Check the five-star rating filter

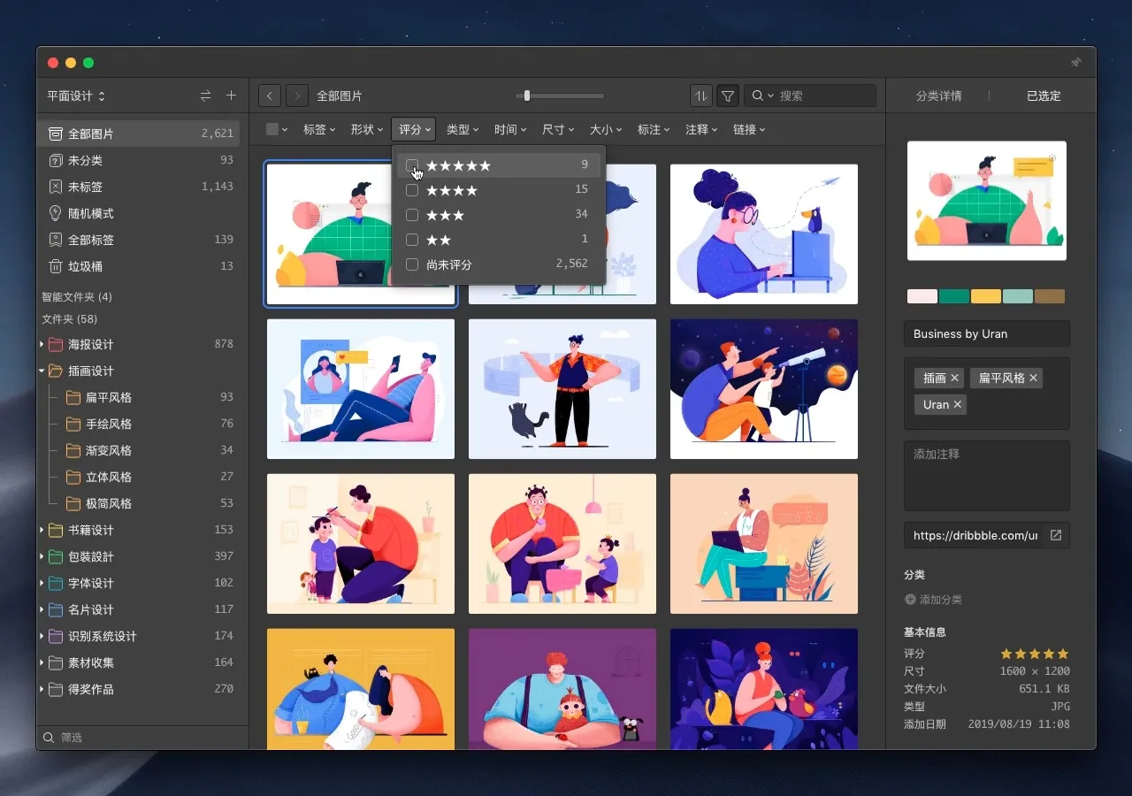point(412,165)
